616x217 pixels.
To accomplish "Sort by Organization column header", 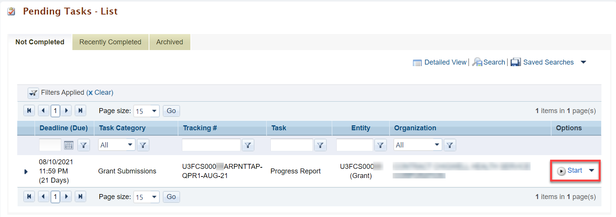I will point(415,128).
